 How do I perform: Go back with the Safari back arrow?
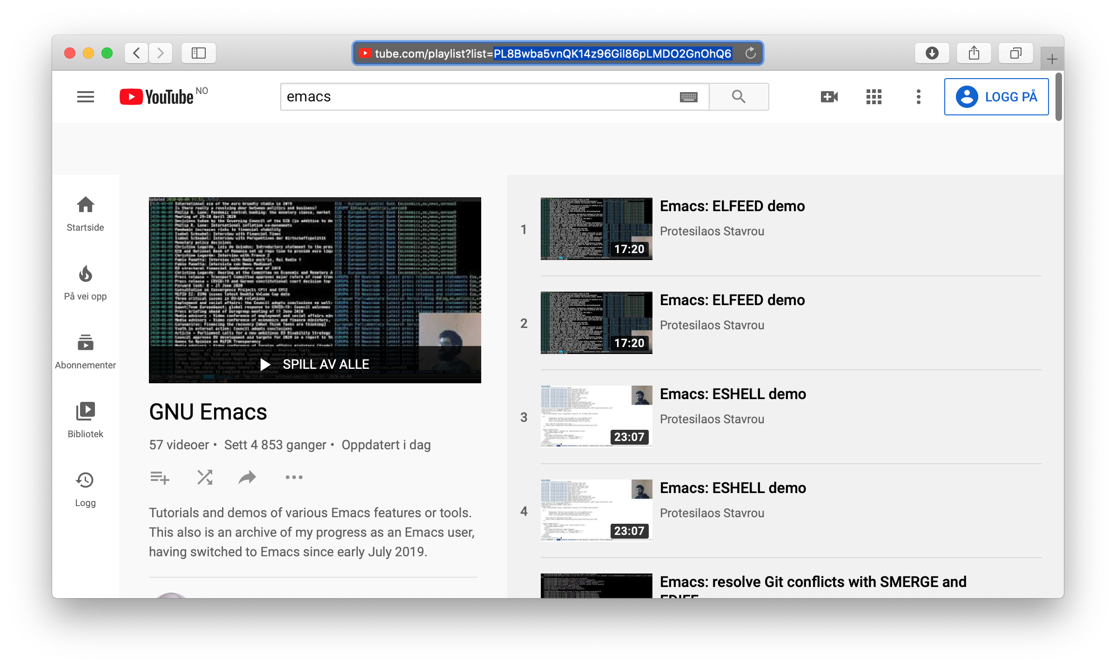click(x=136, y=53)
